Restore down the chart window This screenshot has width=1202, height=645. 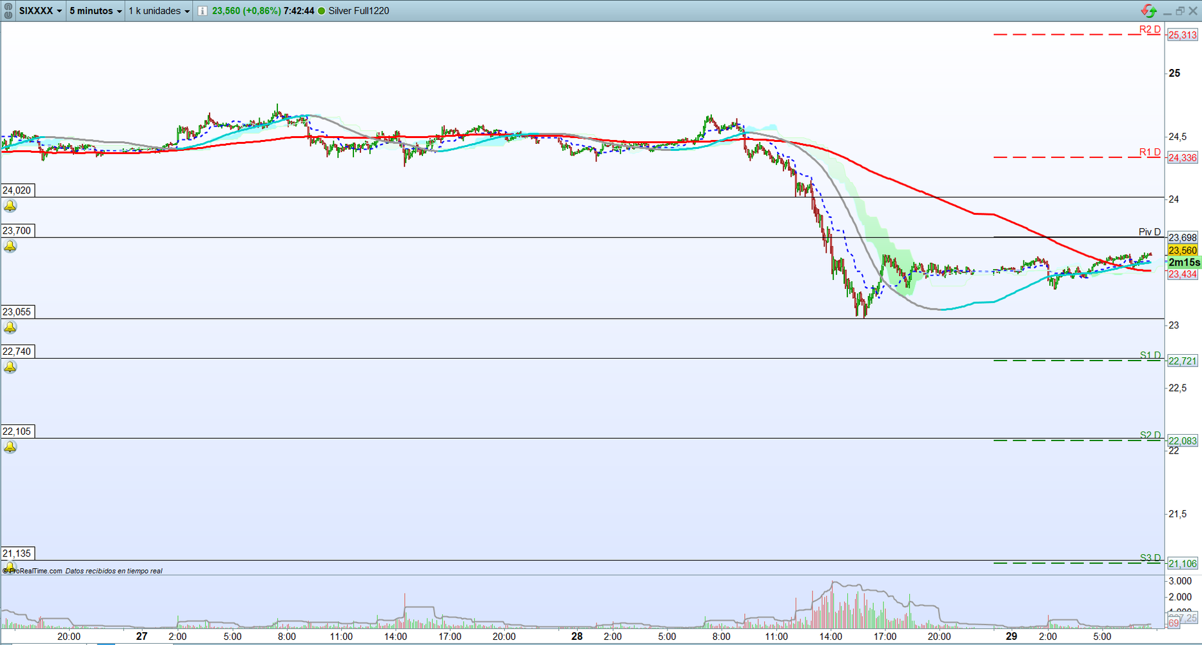click(x=1180, y=11)
